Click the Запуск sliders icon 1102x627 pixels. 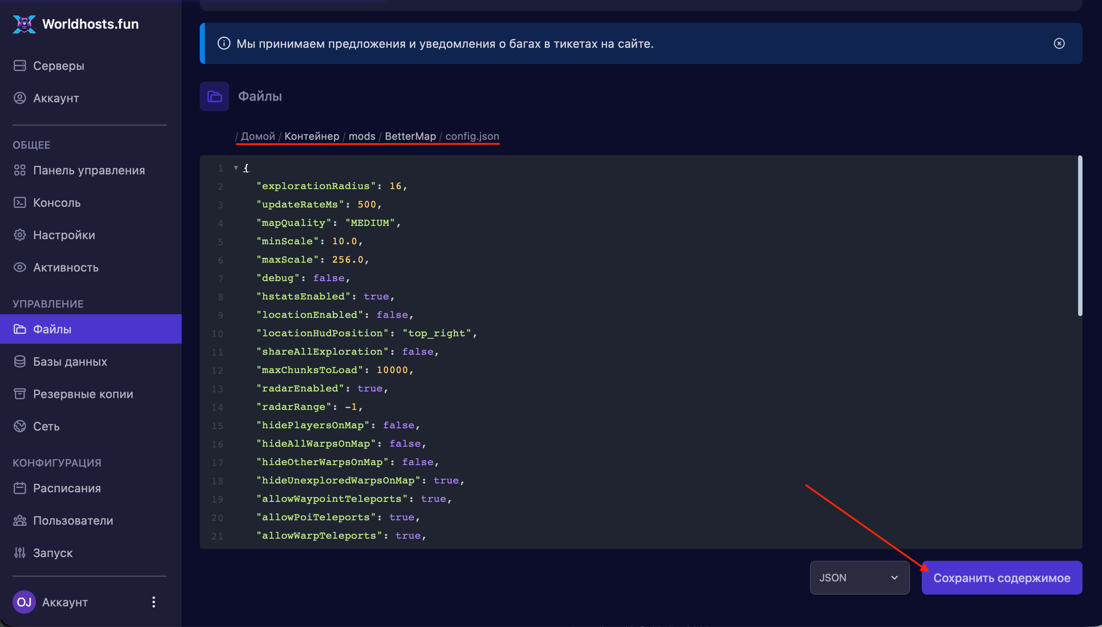click(x=20, y=553)
